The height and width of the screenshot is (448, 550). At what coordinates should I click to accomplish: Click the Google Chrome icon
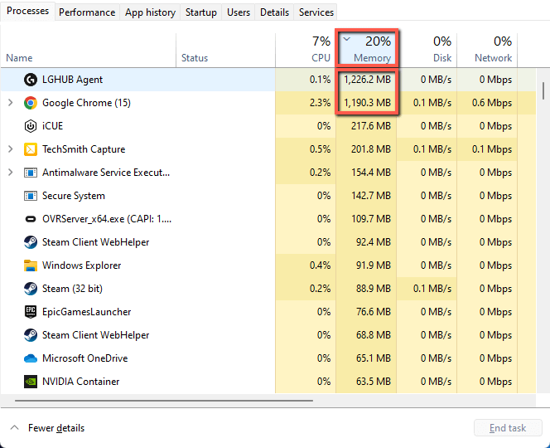(31, 103)
